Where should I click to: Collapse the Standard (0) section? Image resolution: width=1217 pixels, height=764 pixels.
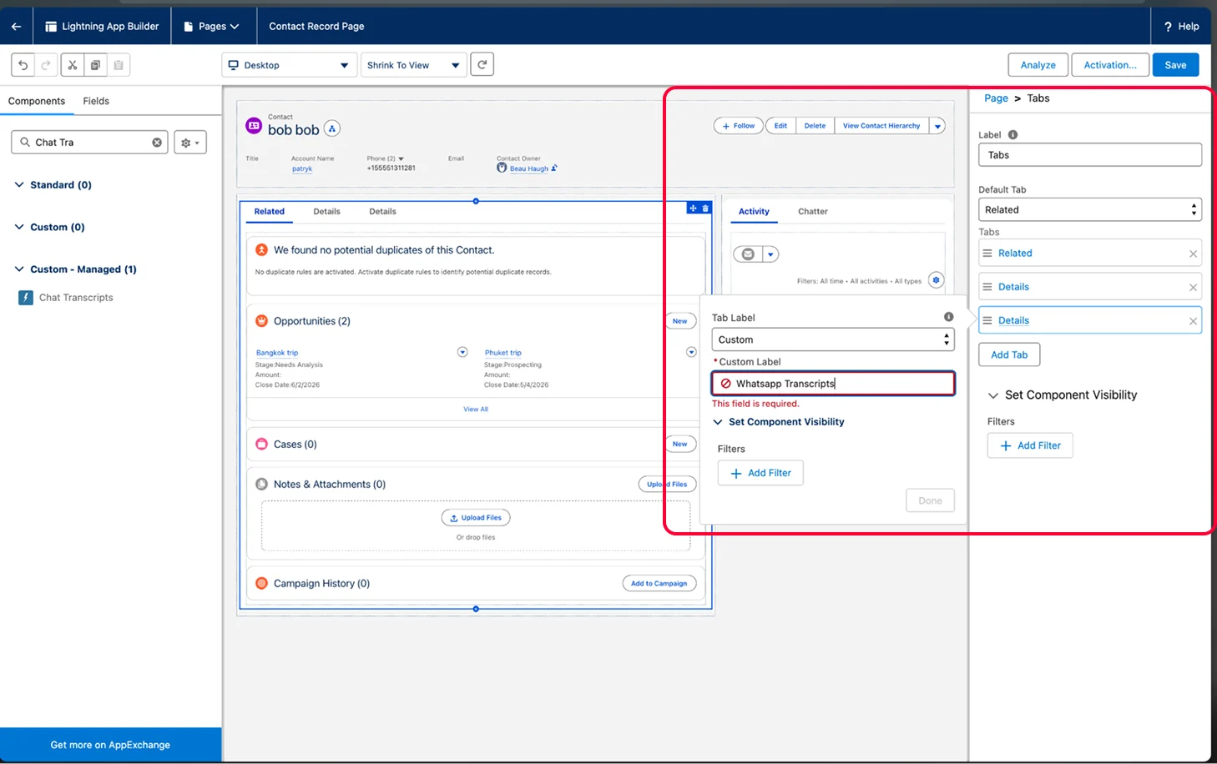[x=19, y=185]
